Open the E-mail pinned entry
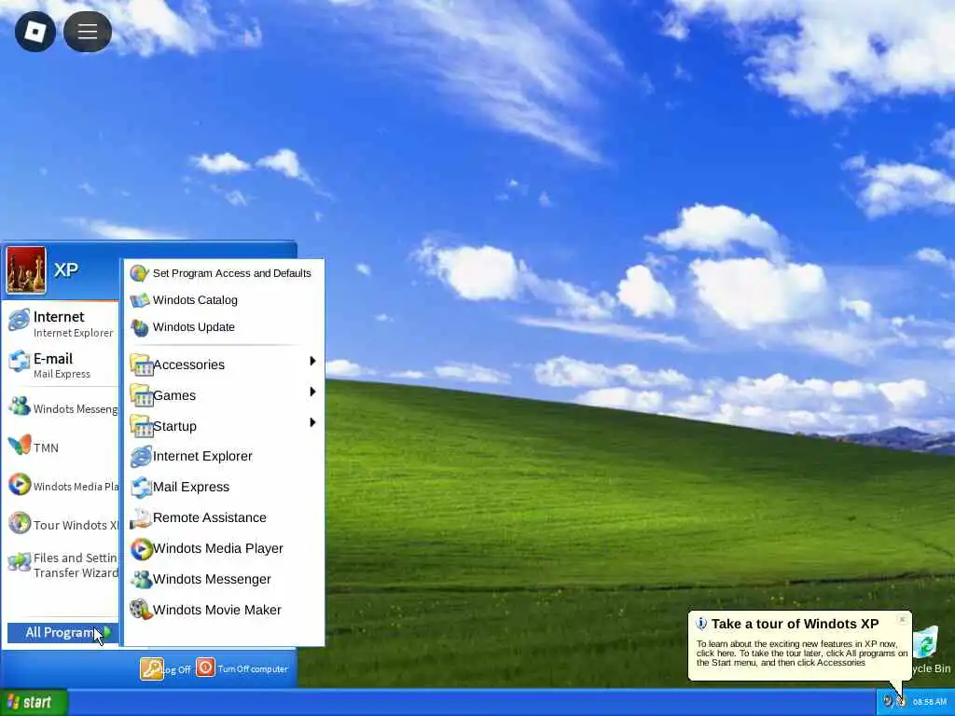955x716 pixels. 61,365
